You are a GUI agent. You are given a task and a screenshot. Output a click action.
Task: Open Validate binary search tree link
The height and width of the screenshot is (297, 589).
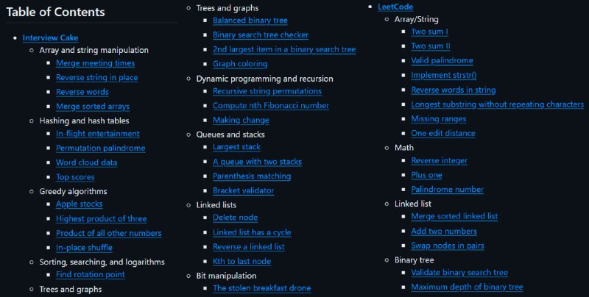tap(459, 273)
